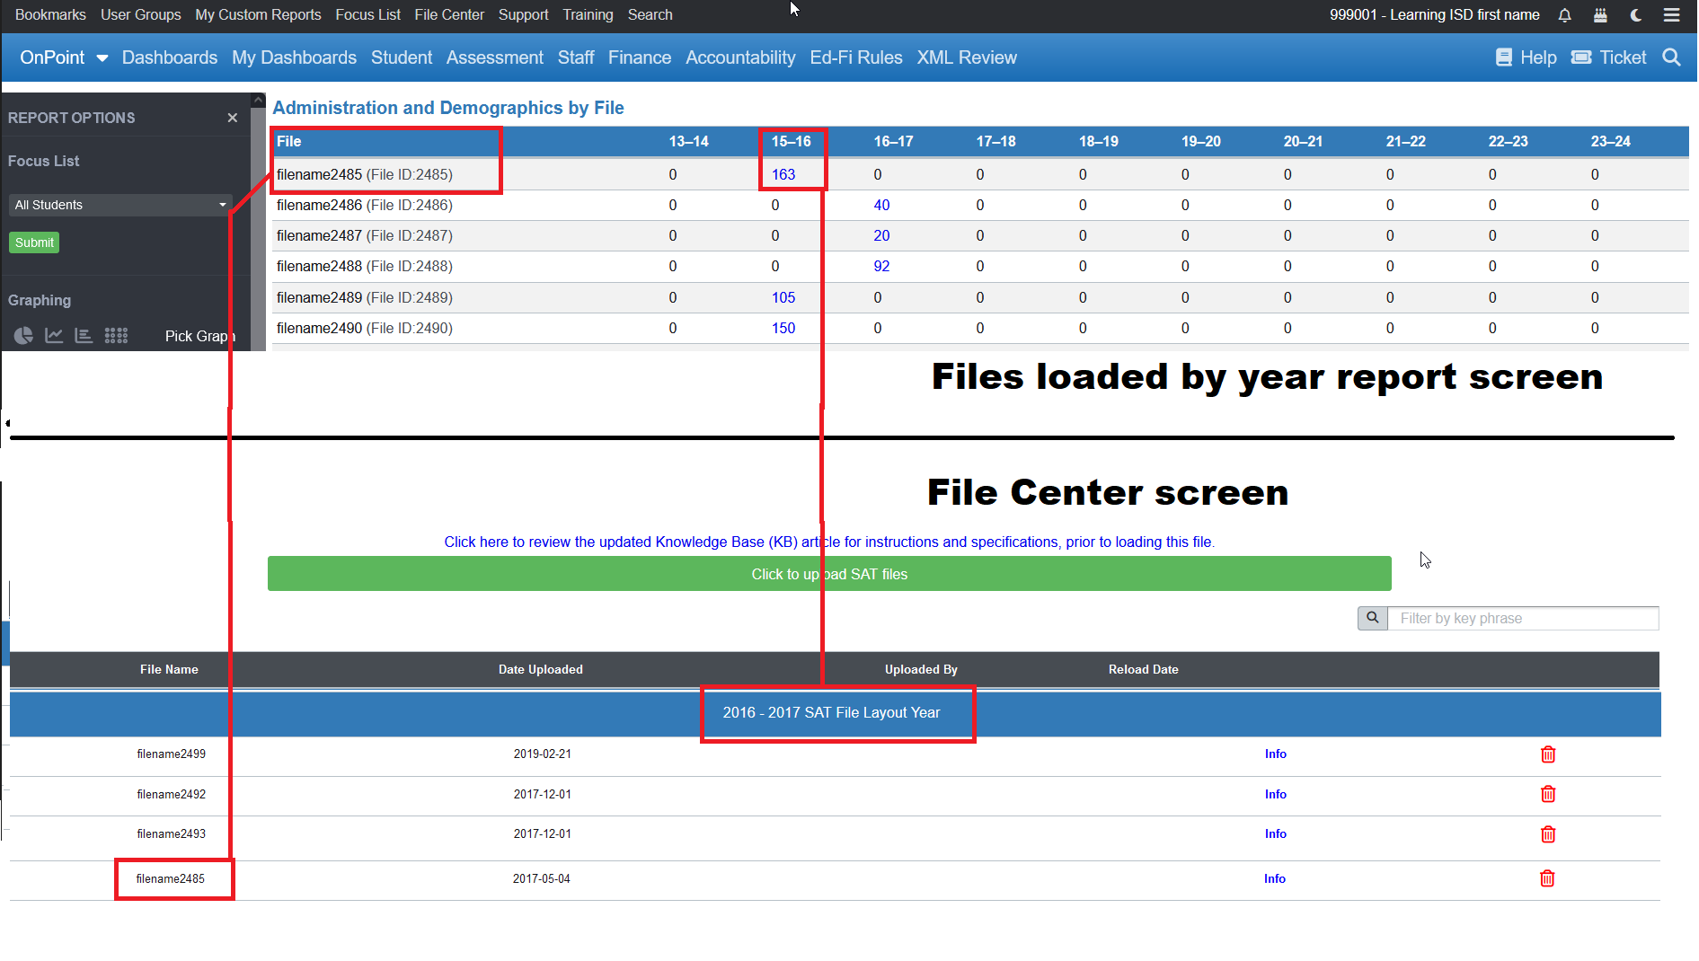Expand the OnPoint dropdown arrow
1699x961 pixels.
click(x=102, y=57)
